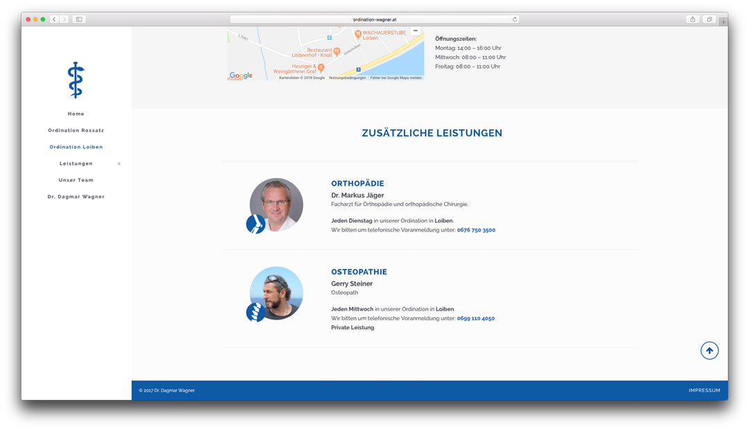The width and height of the screenshot is (748, 429).
Task: Call orthopedics number 0676 750 3500
Action: click(476, 230)
